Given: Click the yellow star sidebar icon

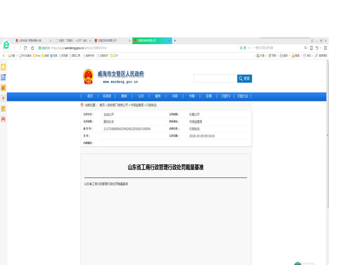Looking at the screenshot, I should (3, 67).
